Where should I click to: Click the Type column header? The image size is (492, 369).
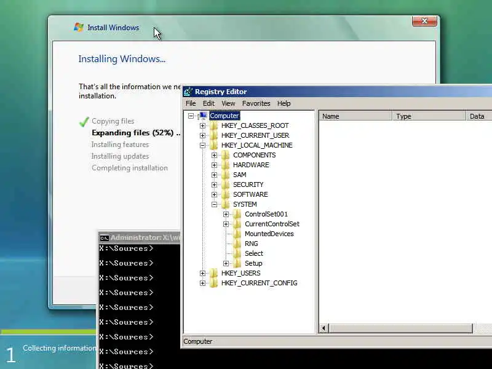429,116
